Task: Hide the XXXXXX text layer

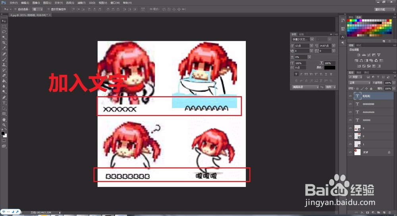Action: [x=350, y=120]
